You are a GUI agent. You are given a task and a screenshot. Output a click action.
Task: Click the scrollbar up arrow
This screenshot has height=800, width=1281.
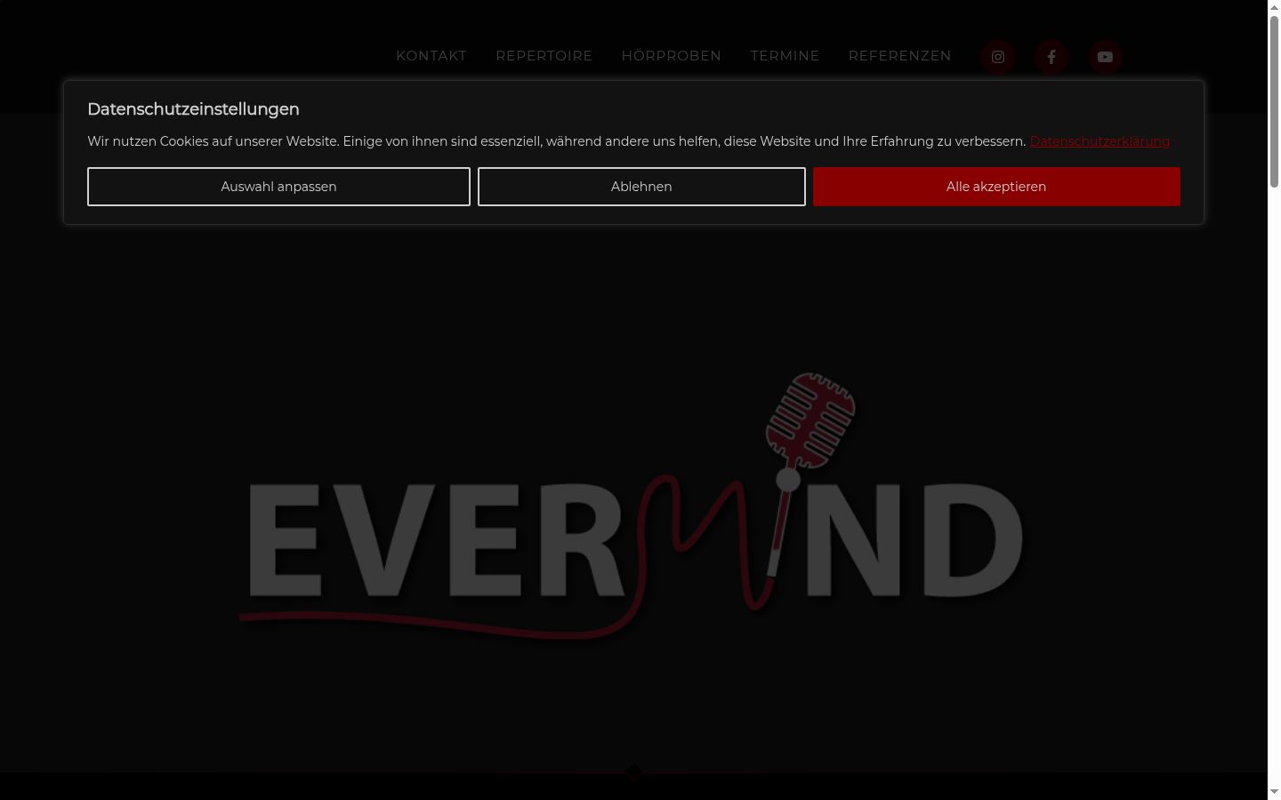1274,7
